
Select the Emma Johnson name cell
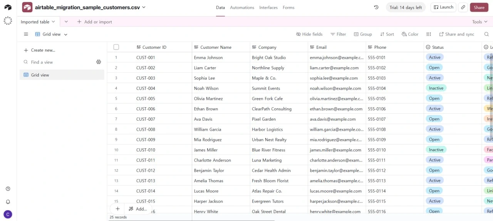pos(221,57)
